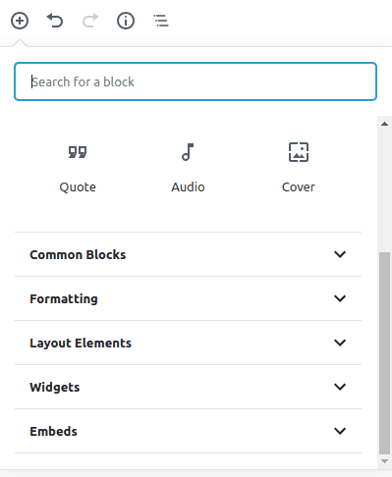
Task: Click the scrollbar up arrow
Action: (x=385, y=124)
